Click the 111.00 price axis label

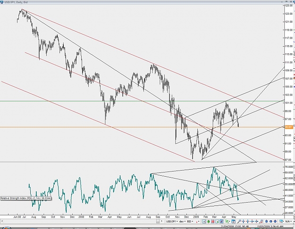point(288,62)
